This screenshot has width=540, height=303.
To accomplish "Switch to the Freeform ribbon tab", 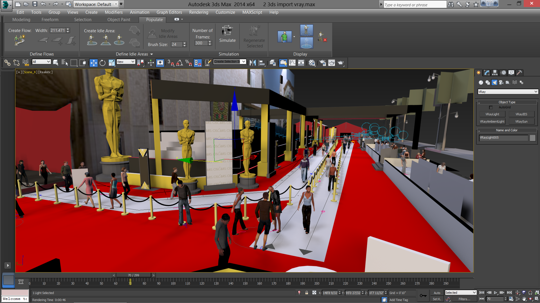I will (50, 20).
